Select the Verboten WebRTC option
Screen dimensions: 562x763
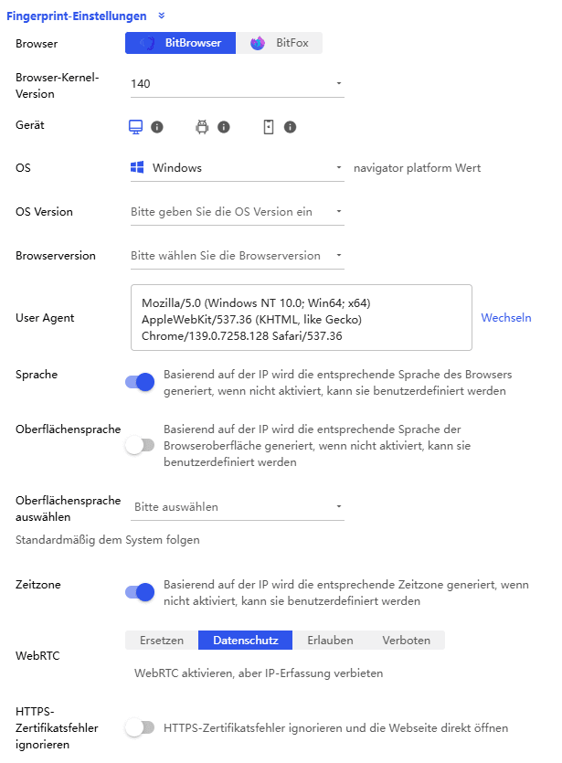point(406,640)
